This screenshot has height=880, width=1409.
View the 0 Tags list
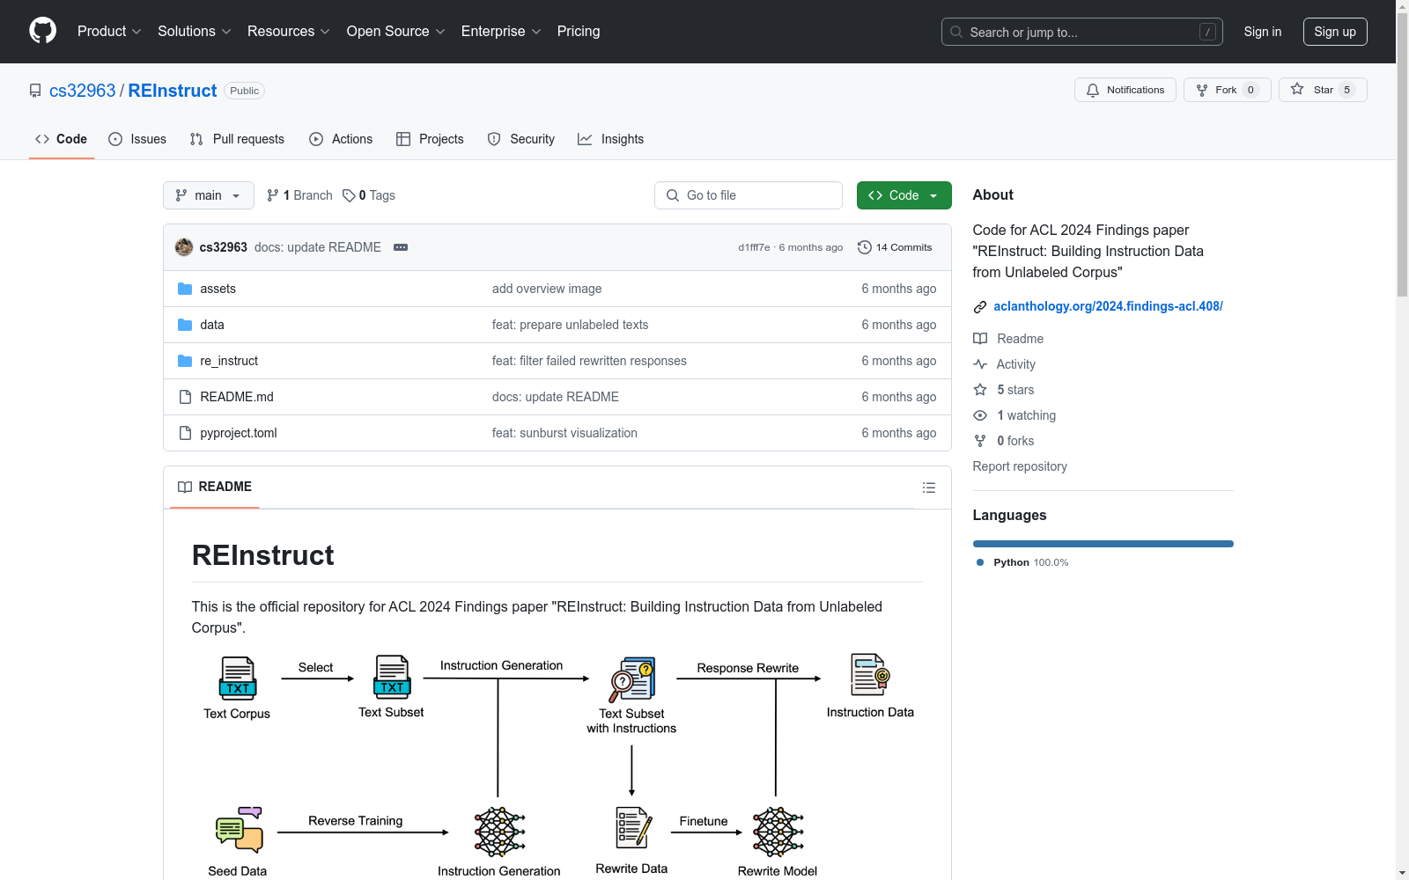click(x=369, y=195)
